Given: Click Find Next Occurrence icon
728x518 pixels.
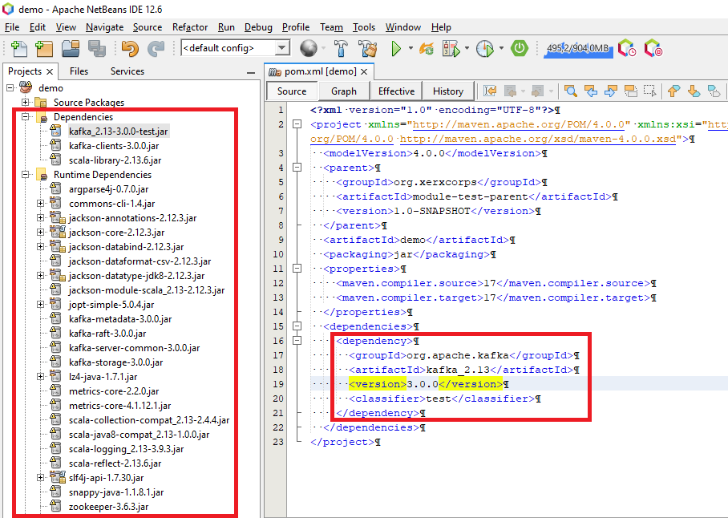Looking at the screenshot, I should (610, 91).
